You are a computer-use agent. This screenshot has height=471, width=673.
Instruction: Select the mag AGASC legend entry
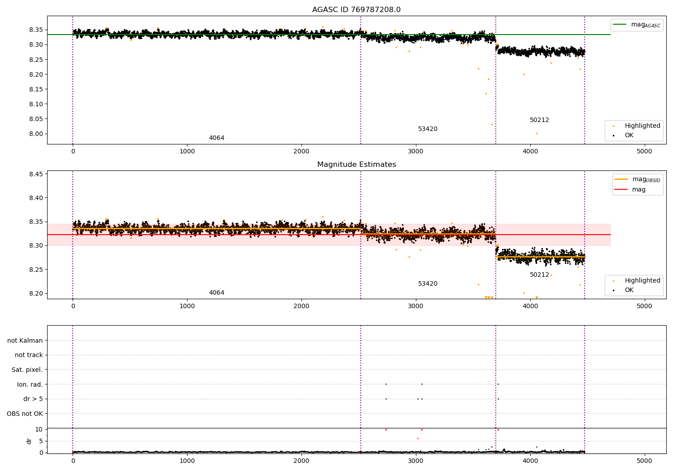click(637, 25)
